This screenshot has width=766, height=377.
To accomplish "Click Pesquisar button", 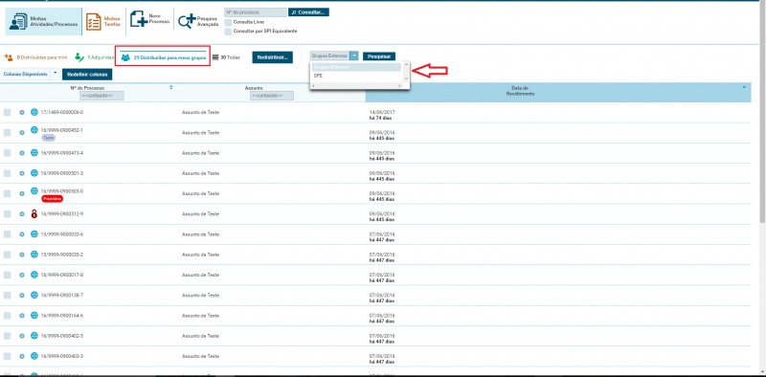I will click(x=378, y=56).
